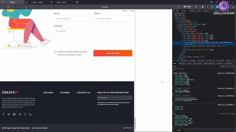Expand the footer__bottom div node
The image size is (236, 132).
pos(178,57)
